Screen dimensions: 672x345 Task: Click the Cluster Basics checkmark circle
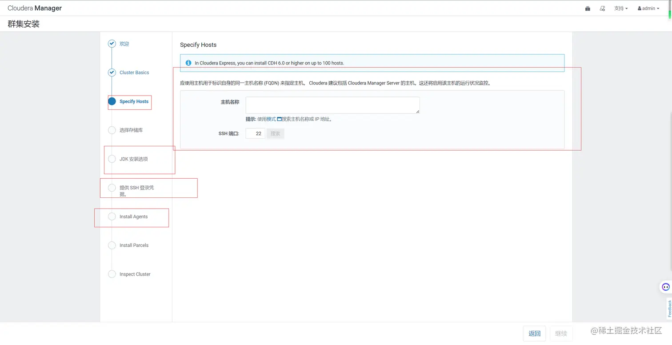(x=112, y=72)
